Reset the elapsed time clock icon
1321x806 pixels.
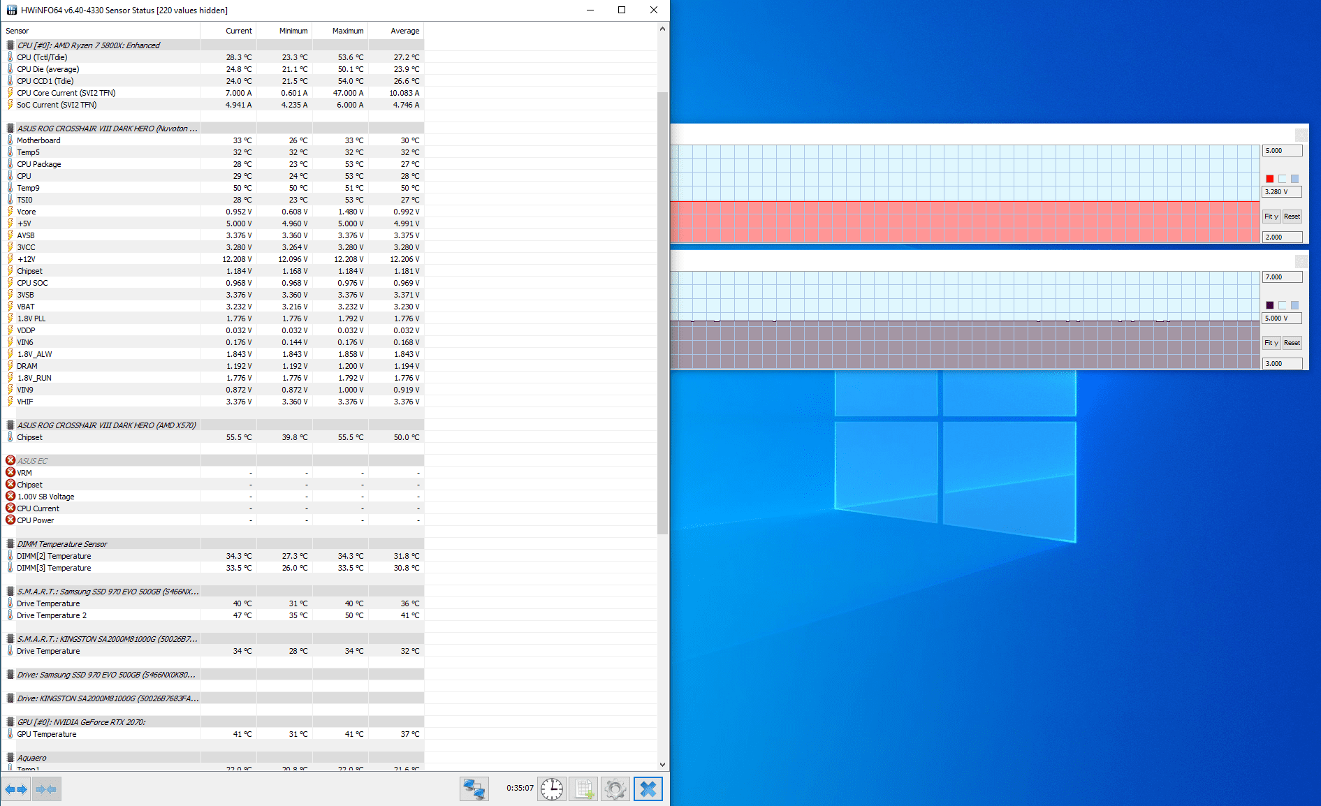pyautogui.click(x=552, y=789)
